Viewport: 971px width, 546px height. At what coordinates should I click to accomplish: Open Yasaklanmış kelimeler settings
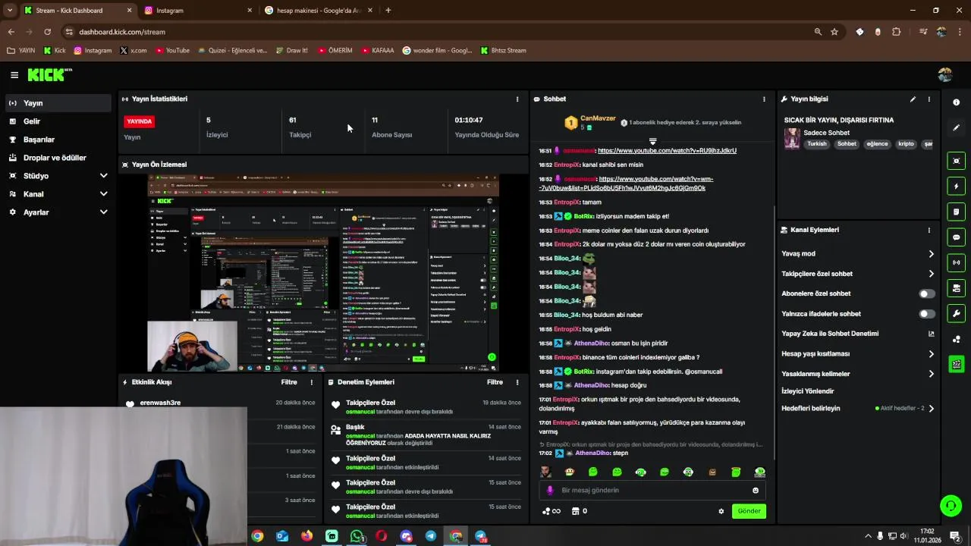(x=857, y=374)
